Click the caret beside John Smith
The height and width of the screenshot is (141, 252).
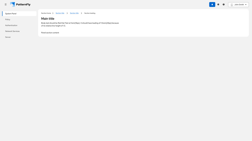(x=246, y=5)
